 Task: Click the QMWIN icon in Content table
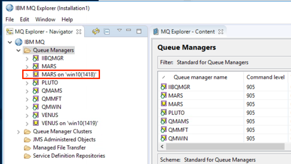pyautogui.click(x=163, y=138)
